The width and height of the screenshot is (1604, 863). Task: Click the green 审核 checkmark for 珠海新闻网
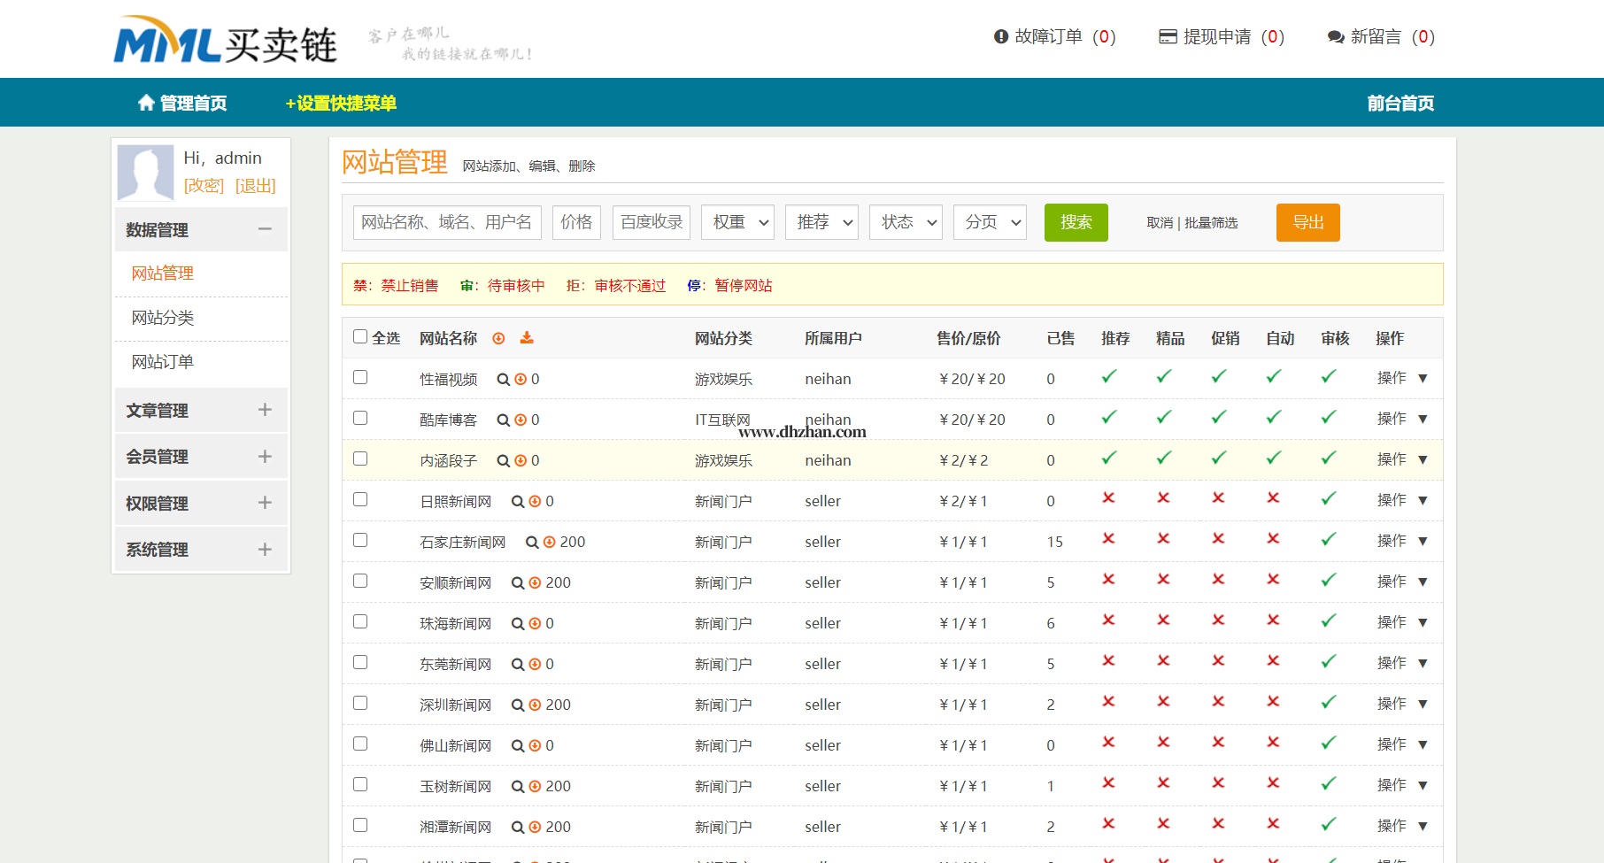(x=1328, y=621)
